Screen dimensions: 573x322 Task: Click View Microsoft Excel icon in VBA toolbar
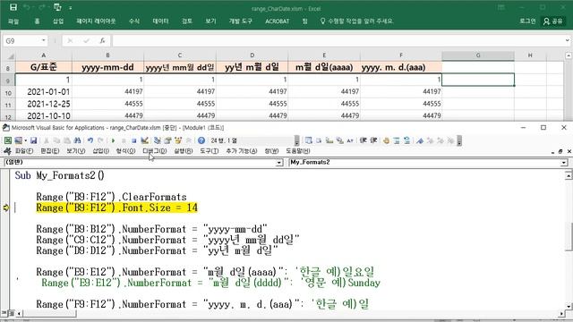[x=8, y=140]
